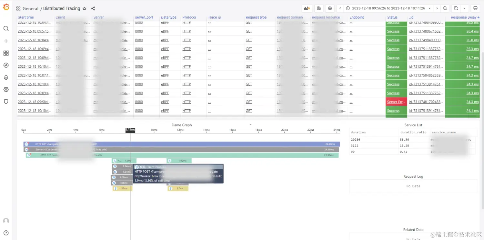Open the sidebar Create plus menu

click(x=6, y=41)
